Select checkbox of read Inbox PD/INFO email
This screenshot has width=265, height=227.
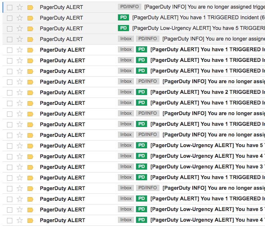tap(9, 39)
